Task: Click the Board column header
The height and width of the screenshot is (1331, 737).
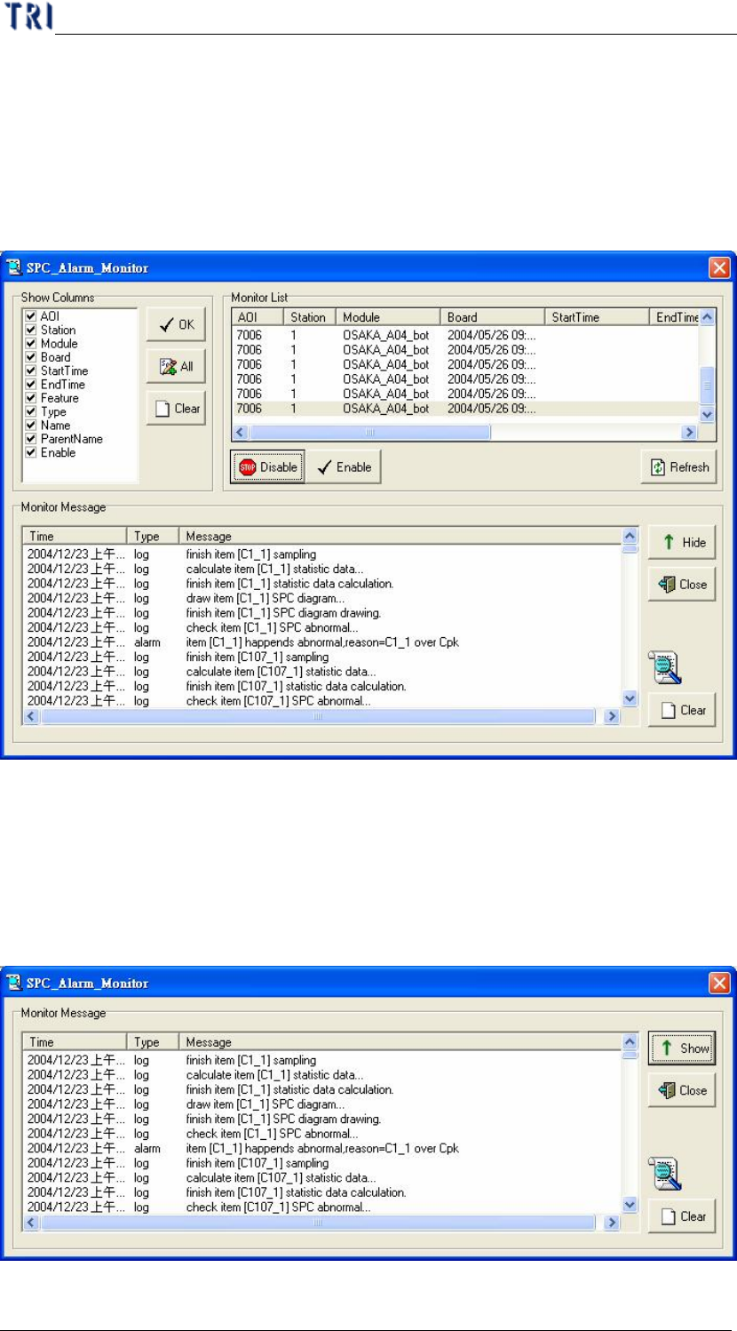Action: point(492,317)
